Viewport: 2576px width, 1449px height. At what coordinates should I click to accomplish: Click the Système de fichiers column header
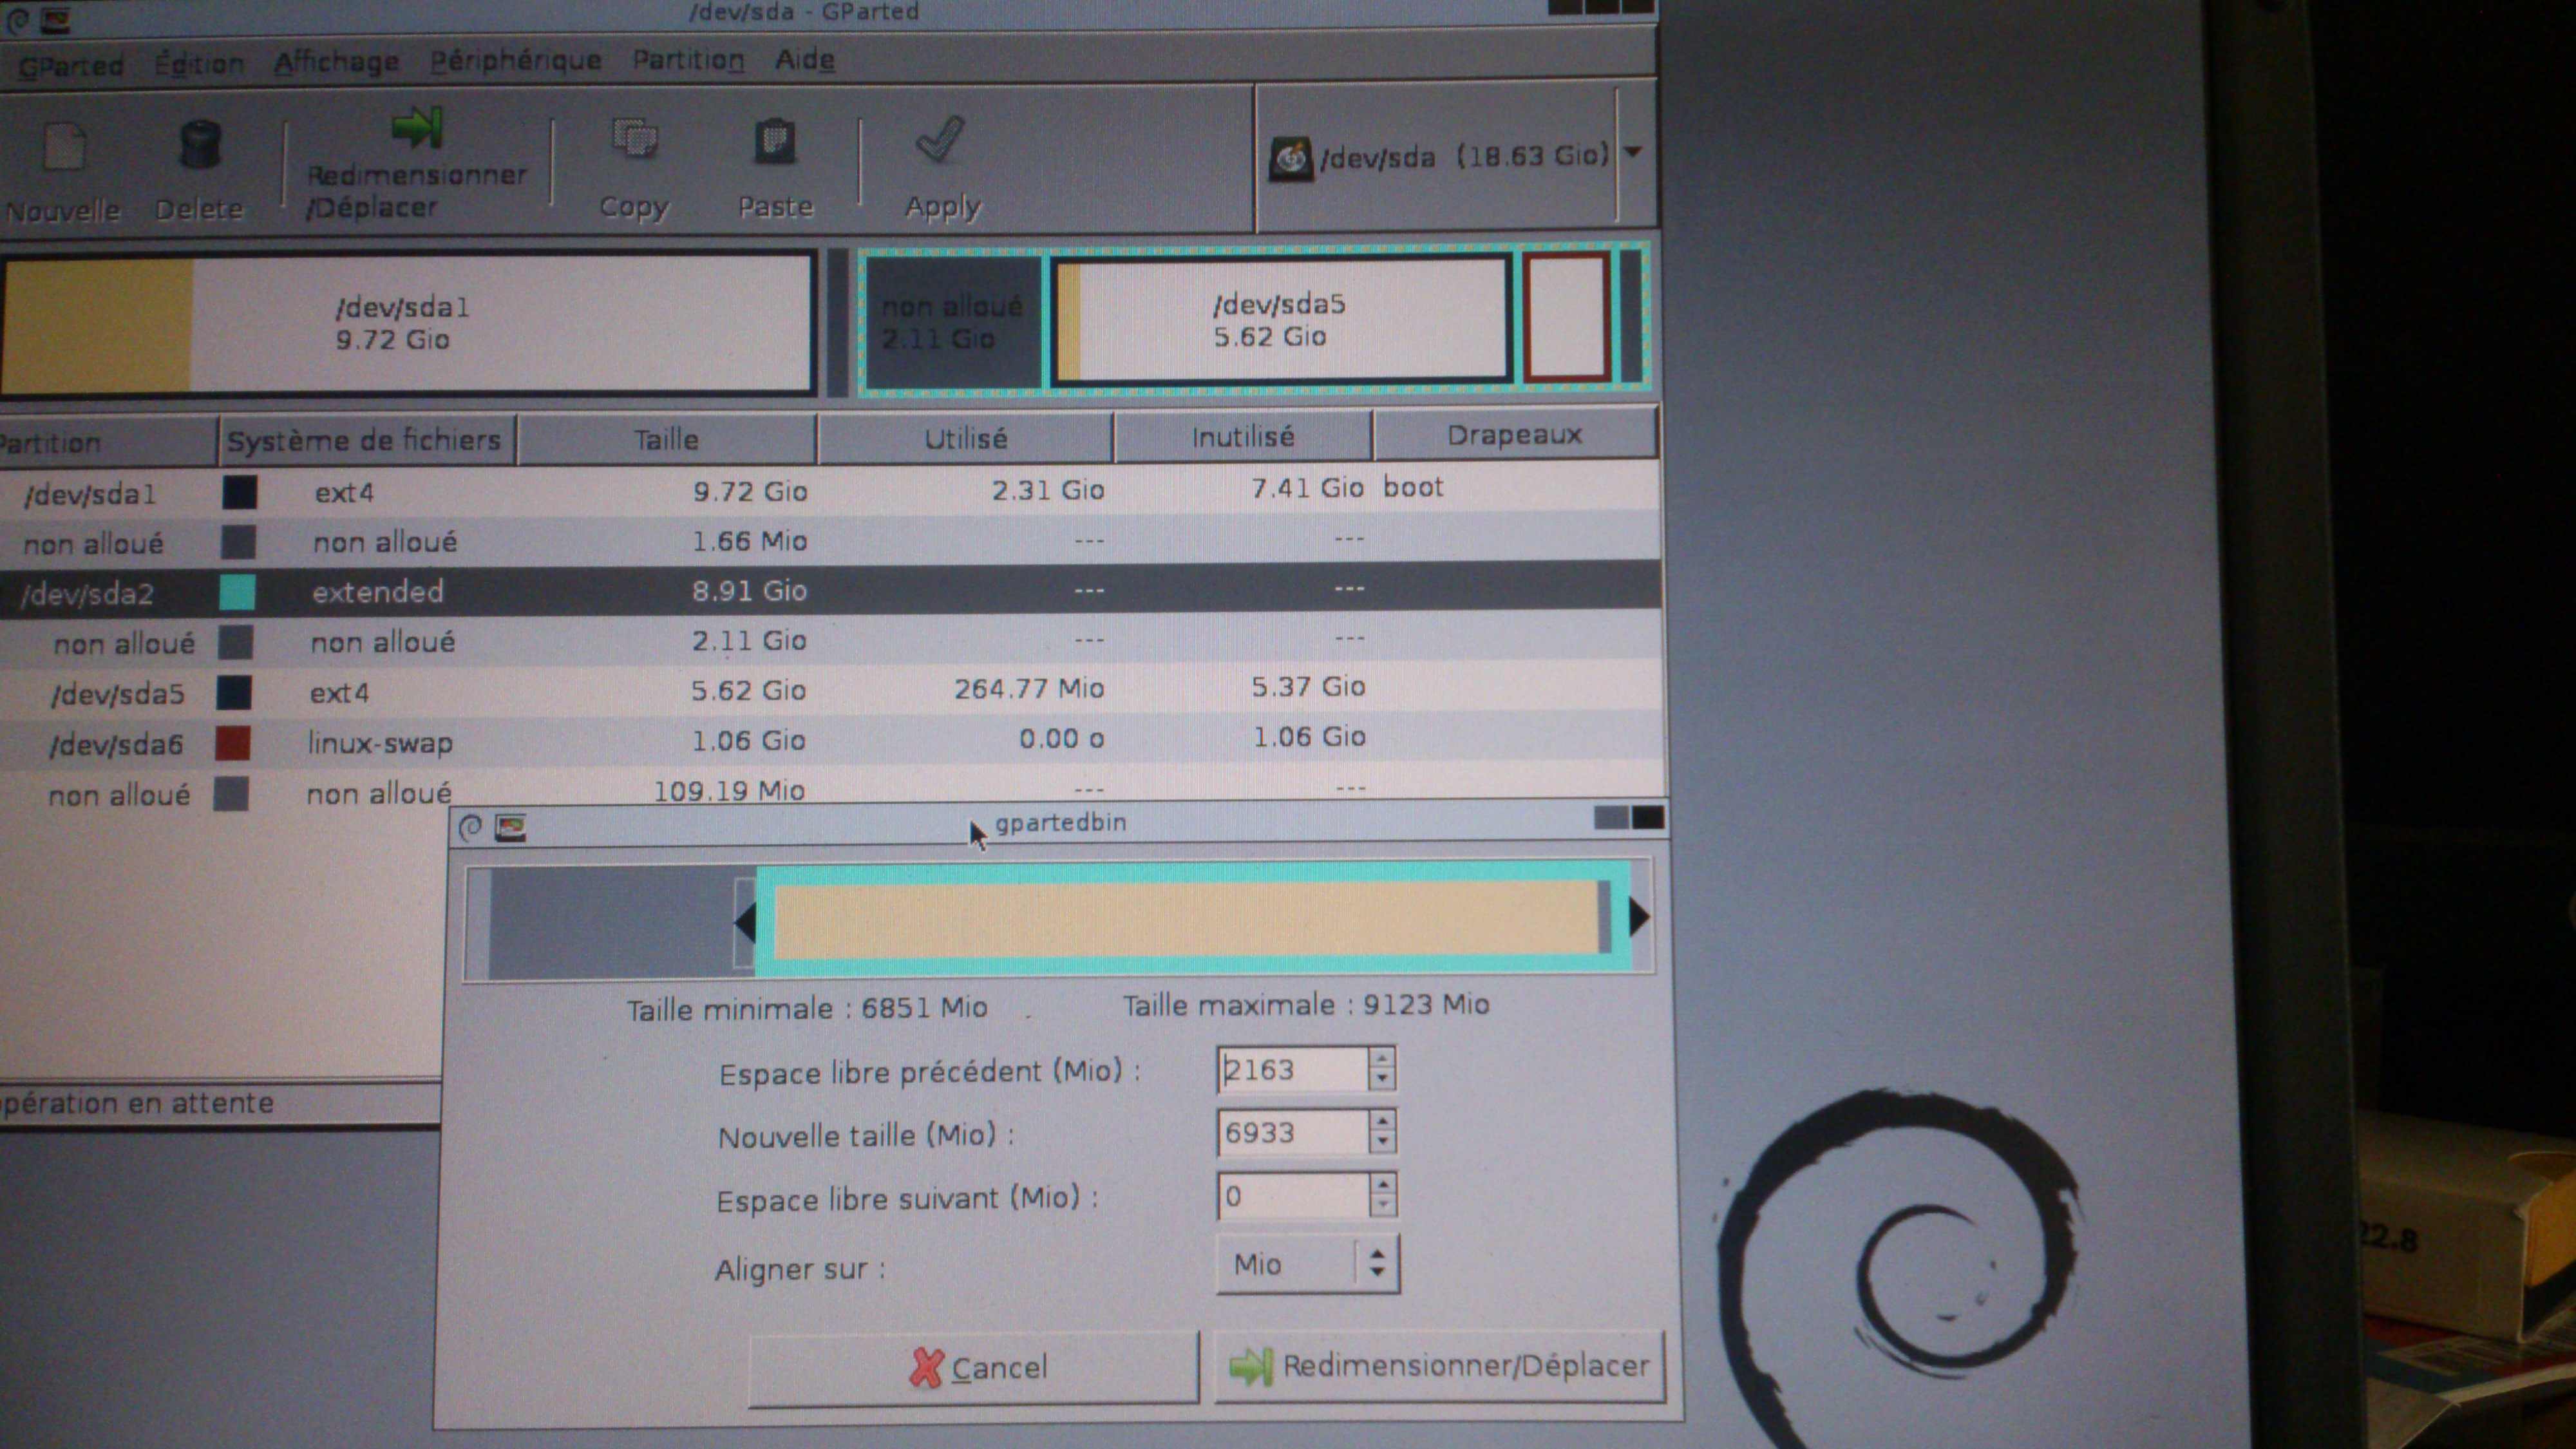[367, 440]
